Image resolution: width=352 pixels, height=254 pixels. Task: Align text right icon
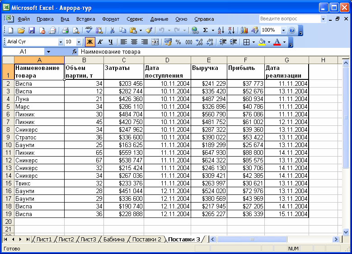coord(145,42)
